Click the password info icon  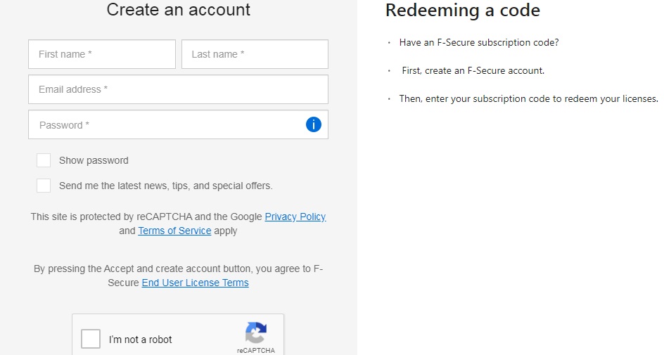(314, 124)
